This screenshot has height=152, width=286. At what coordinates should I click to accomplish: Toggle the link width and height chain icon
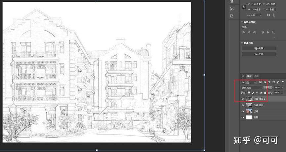[244, 7]
